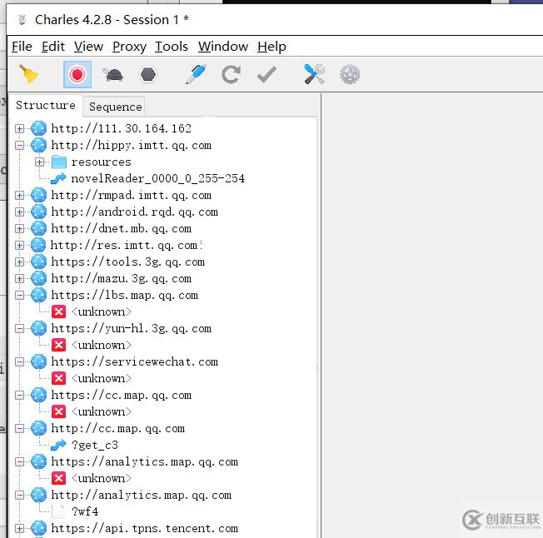Open the Proxy menu
This screenshot has width=543, height=538.
pos(129,47)
